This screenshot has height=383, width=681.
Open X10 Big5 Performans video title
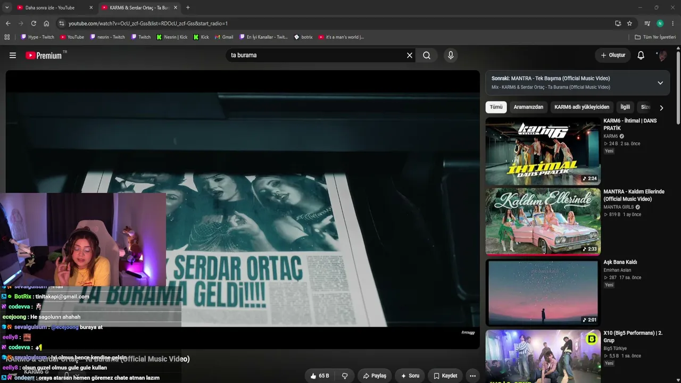pyautogui.click(x=633, y=337)
